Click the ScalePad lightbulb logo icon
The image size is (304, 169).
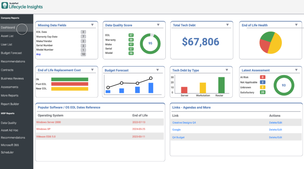4,5
